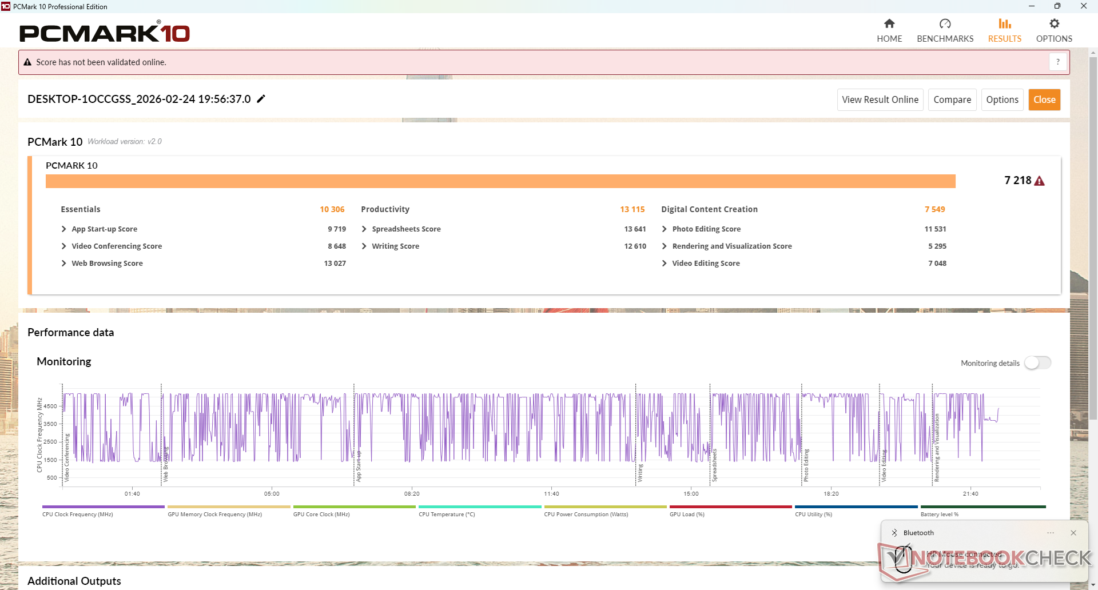Click the orange Close button
The width and height of the screenshot is (1098, 590).
(x=1044, y=99)
